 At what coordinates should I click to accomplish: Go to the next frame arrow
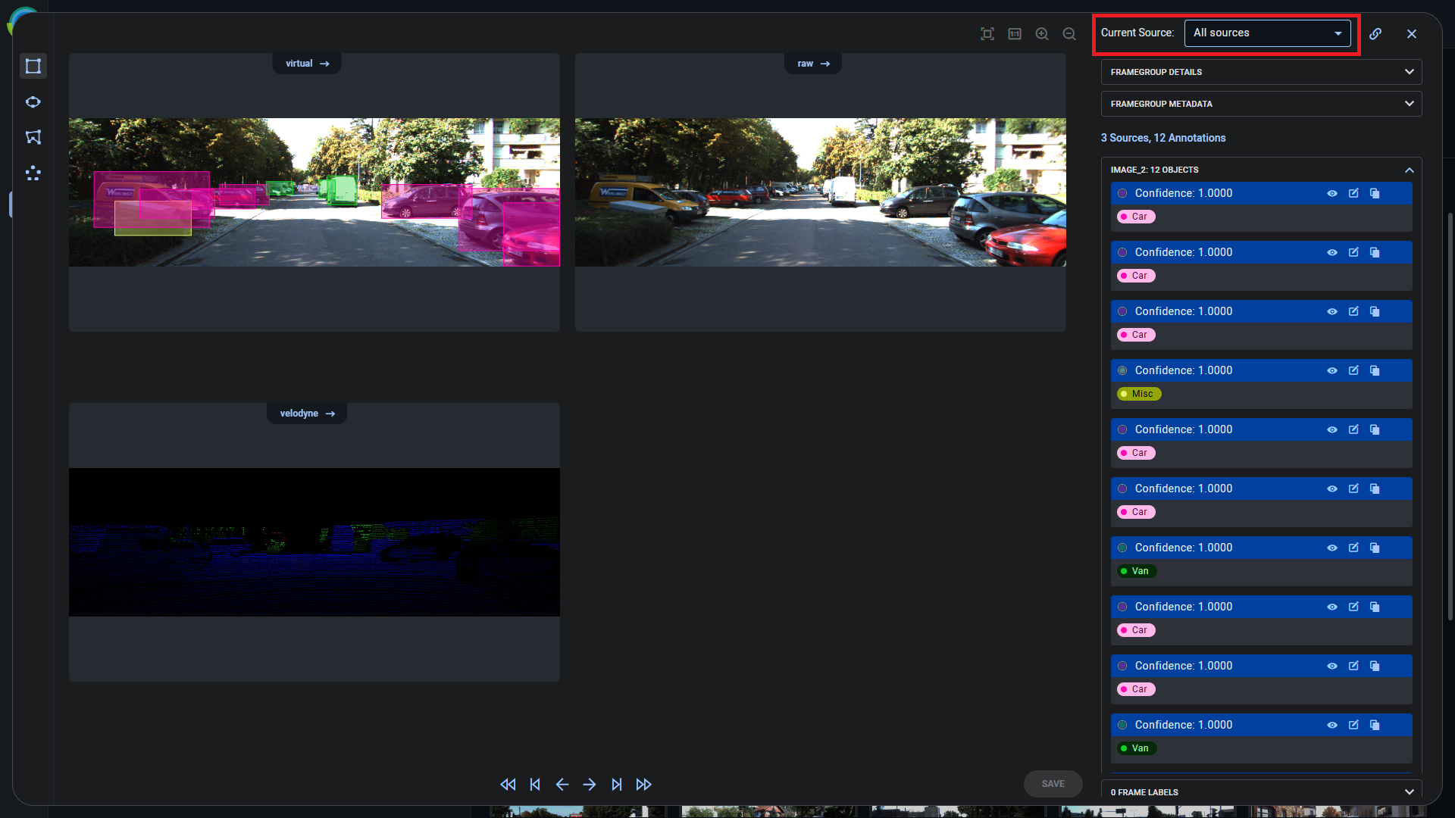(590, 785)
